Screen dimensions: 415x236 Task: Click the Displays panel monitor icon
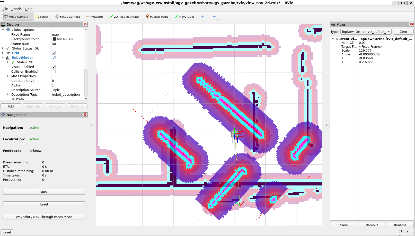click(x=3, y=24)
